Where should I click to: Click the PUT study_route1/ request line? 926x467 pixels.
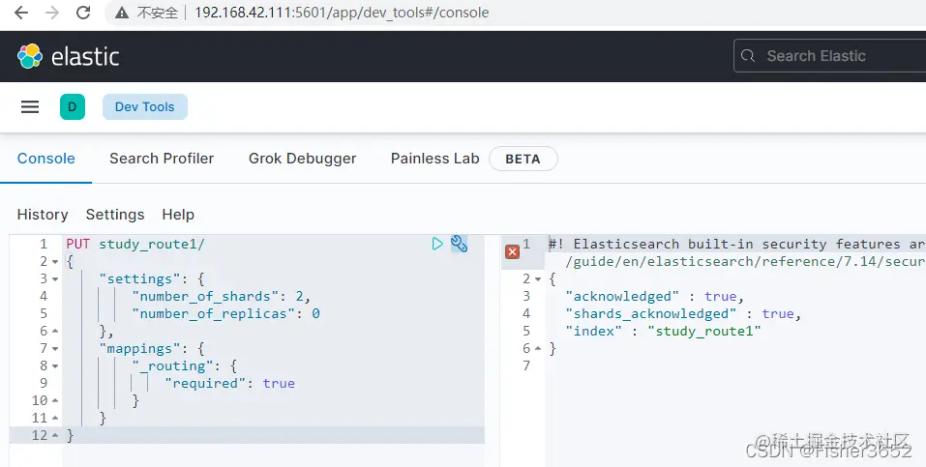135,244
